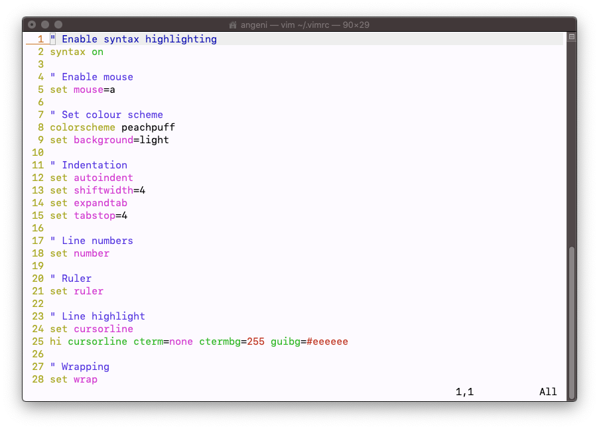Viewport: 599px width, 429px height.
Task: Click the vertical scrollbar thumb
Action: [572, 323]
